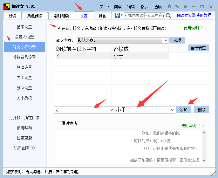Open 界面设置 in sidebar
The image size is (218, 178).
click(24, 78)
